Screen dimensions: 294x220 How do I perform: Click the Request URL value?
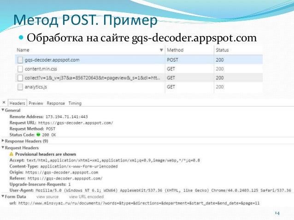tap(76, 123)
